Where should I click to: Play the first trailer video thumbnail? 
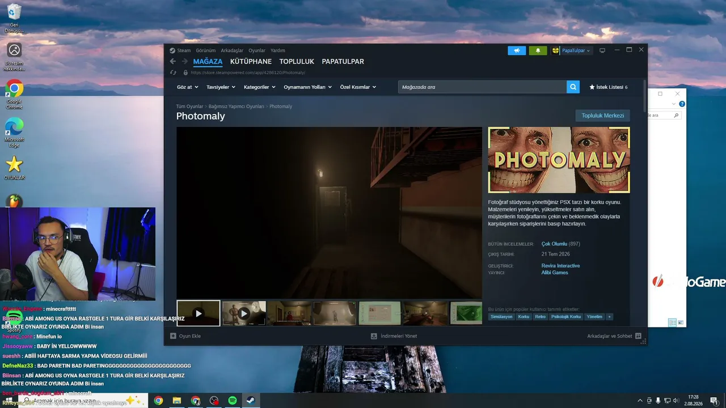coord(199,313)
